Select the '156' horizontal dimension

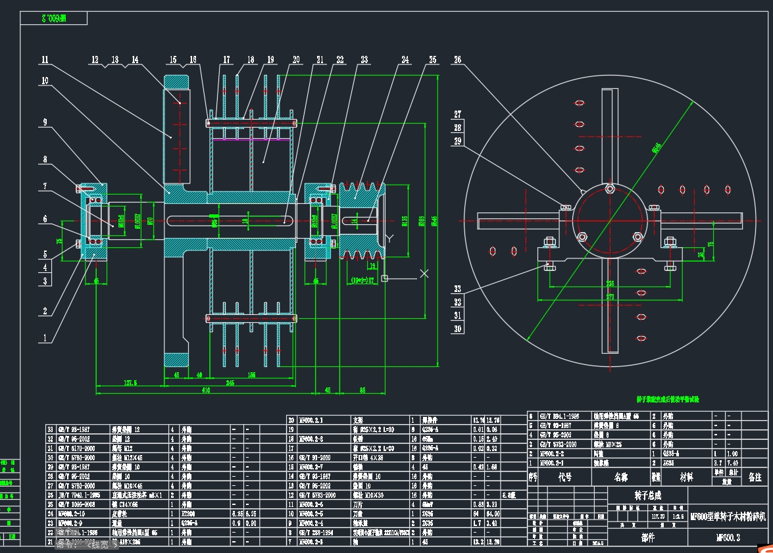pyautogui.click(x=251, y=375)
